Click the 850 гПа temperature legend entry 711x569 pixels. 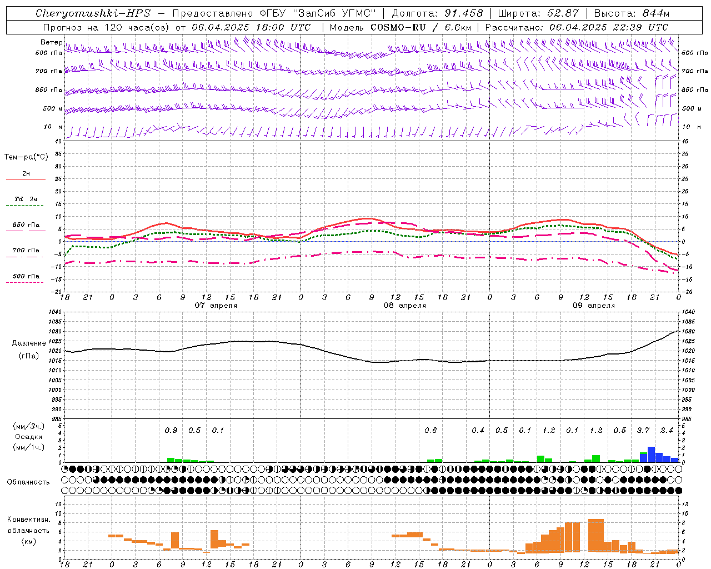[x=26, y=225]
